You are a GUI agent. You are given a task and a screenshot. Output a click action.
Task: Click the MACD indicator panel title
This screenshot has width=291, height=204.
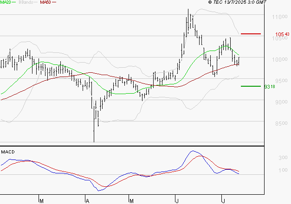[8, 152]
